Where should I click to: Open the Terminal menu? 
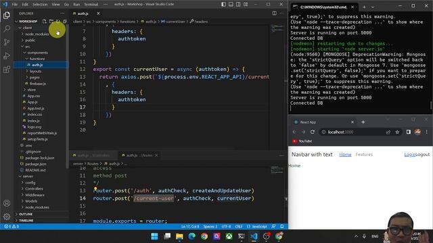[91, 4]
